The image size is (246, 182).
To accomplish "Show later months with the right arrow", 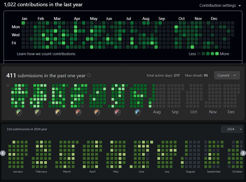I will 243,153.
